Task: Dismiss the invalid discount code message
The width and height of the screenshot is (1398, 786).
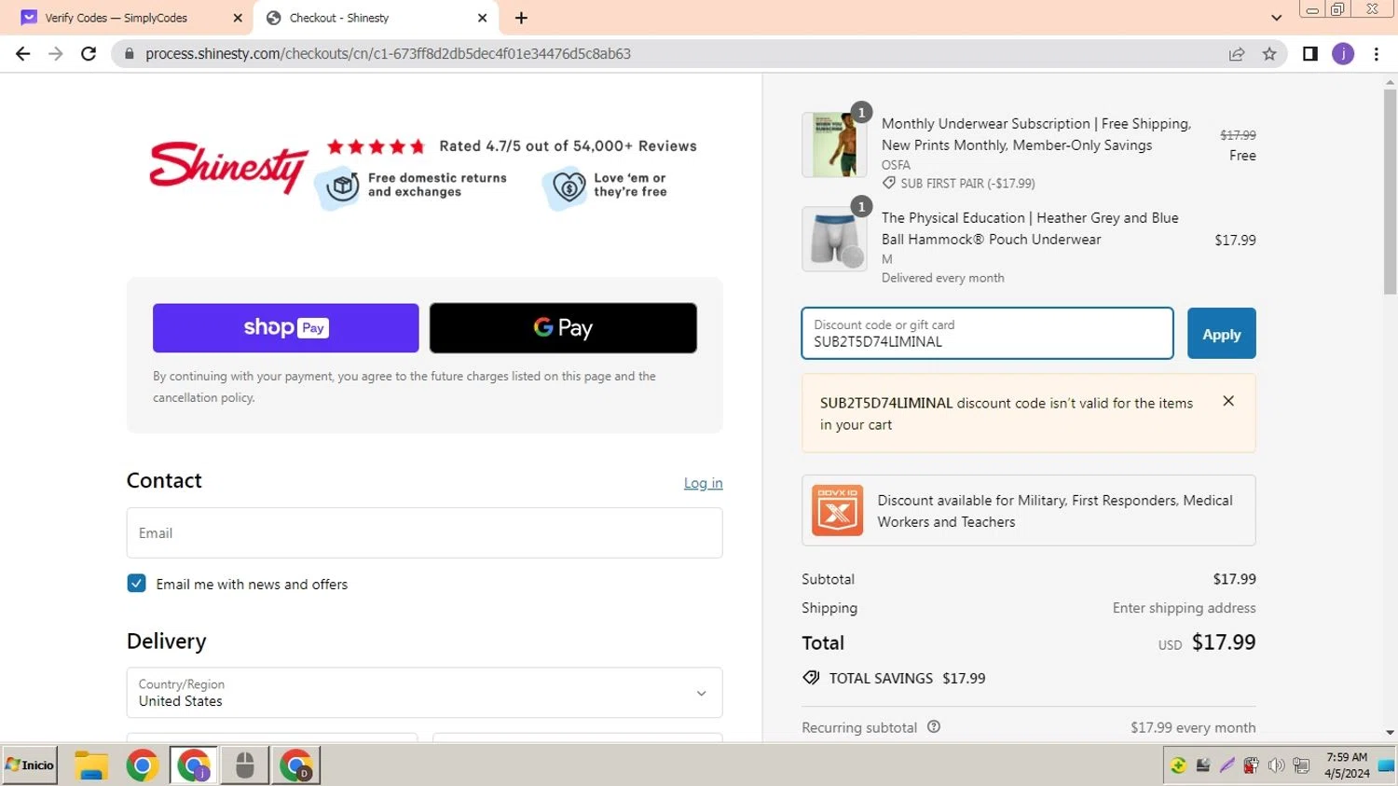Action: click(x=1228, y=401)
